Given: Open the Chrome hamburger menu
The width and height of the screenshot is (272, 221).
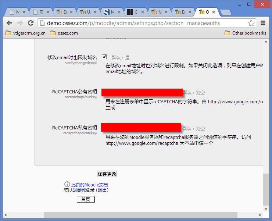Looking at the screenshot, I should click(263, 23).
